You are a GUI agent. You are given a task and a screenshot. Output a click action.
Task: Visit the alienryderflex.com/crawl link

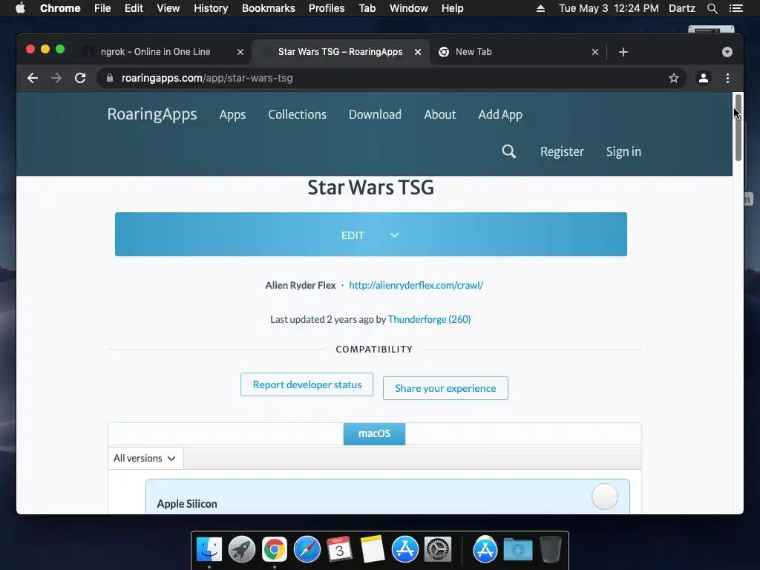point(416,286)
